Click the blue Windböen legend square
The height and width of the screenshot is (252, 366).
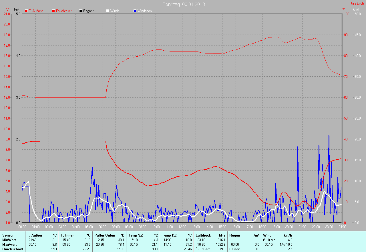(135, 11)
